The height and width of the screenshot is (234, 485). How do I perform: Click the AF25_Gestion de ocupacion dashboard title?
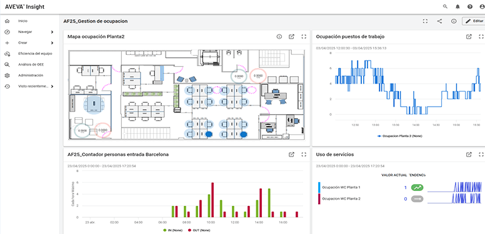[95, 21]
